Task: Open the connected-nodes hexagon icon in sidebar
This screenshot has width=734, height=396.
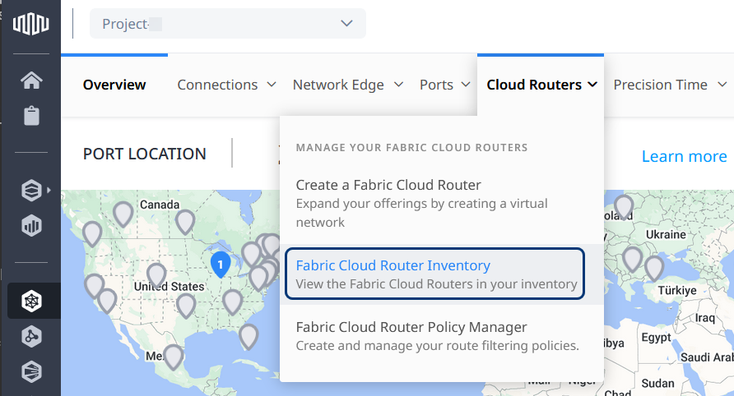Action: coord(31,336)
